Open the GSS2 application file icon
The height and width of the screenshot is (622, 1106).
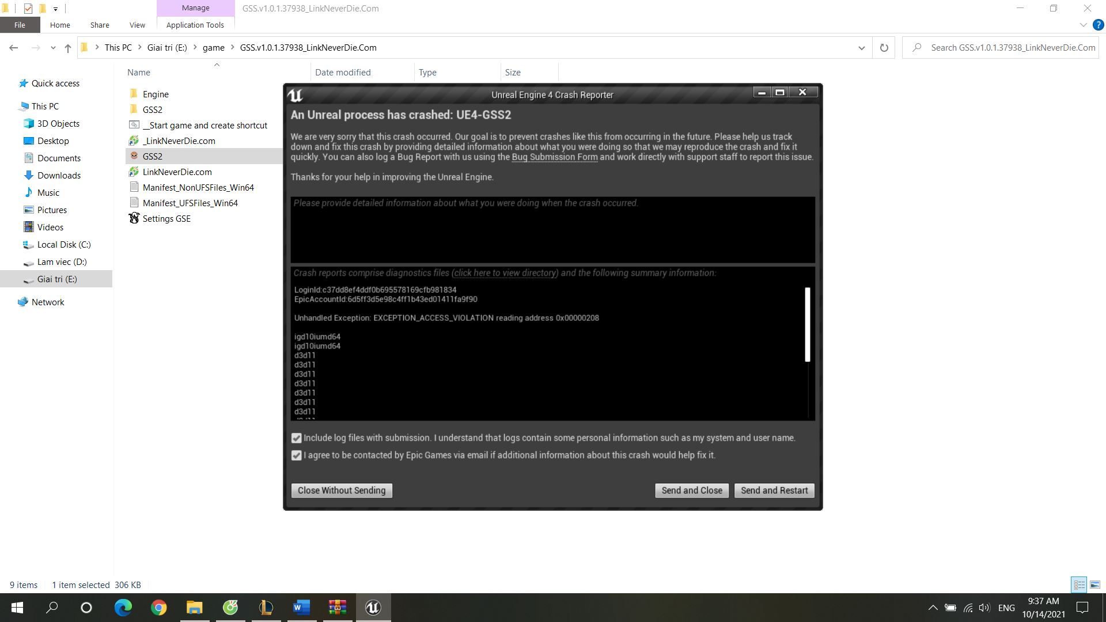pyautogui.click(x=134, y=156)
